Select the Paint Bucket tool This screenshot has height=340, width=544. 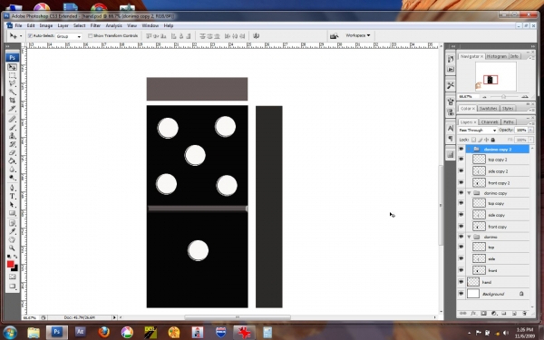[x=12, y=160]
